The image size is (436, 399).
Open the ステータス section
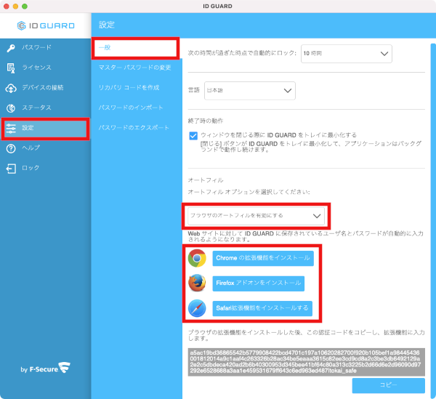[x=45, y=108]
